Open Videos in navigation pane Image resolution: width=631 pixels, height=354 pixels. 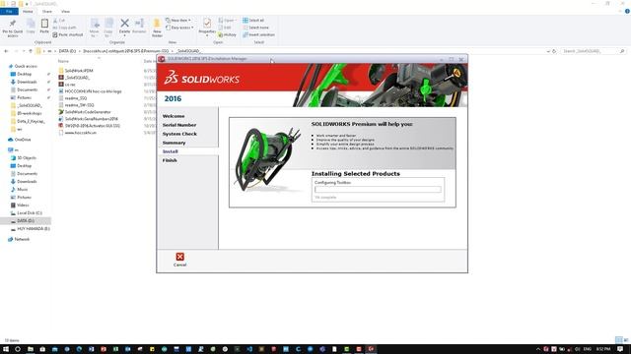(x=20, y=206)
